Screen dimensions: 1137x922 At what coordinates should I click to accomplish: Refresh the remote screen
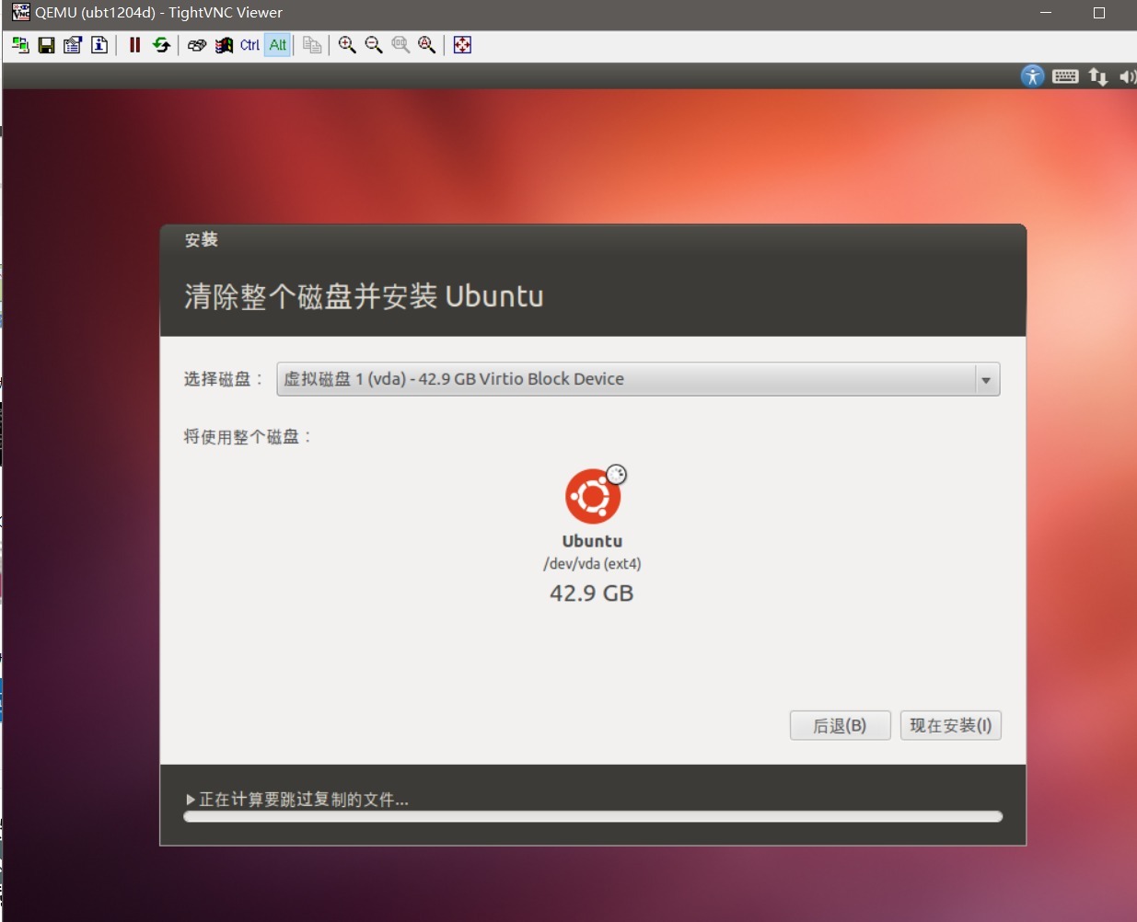coord(161,45)
